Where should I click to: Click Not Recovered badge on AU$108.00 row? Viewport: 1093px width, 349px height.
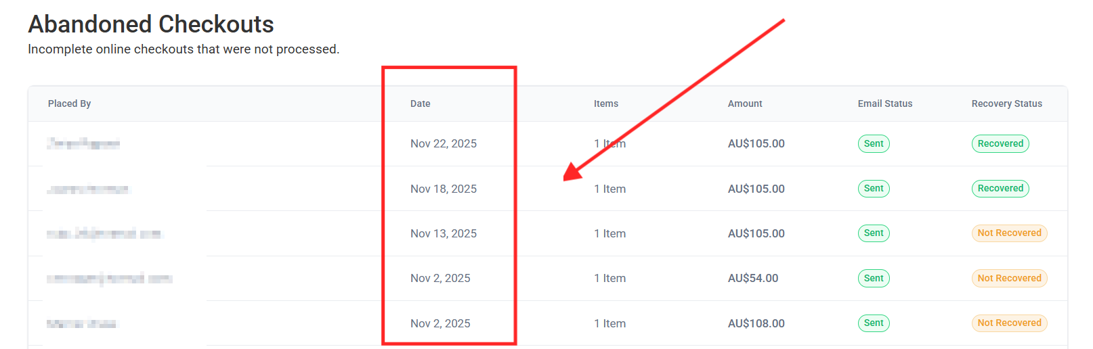[x=1008, y=323]
